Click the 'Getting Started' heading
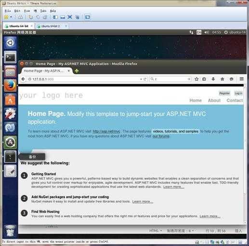The width and height of the screenshot is (249, 246). coord(44,174)
